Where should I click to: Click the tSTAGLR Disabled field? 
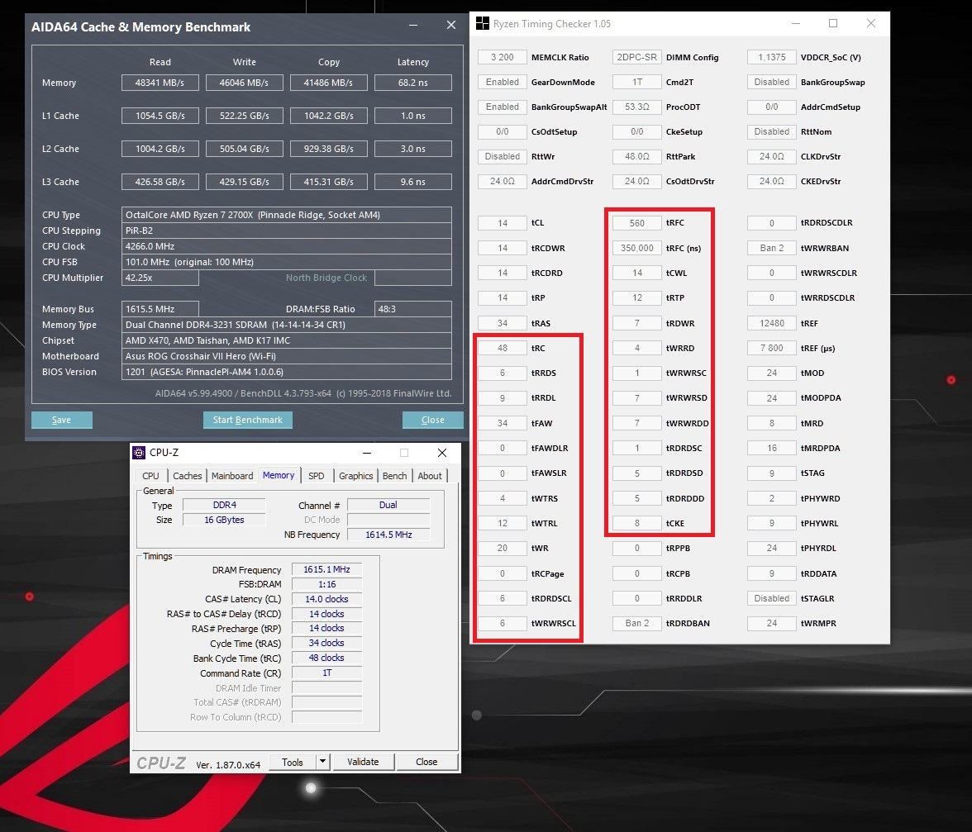[772, 598]
